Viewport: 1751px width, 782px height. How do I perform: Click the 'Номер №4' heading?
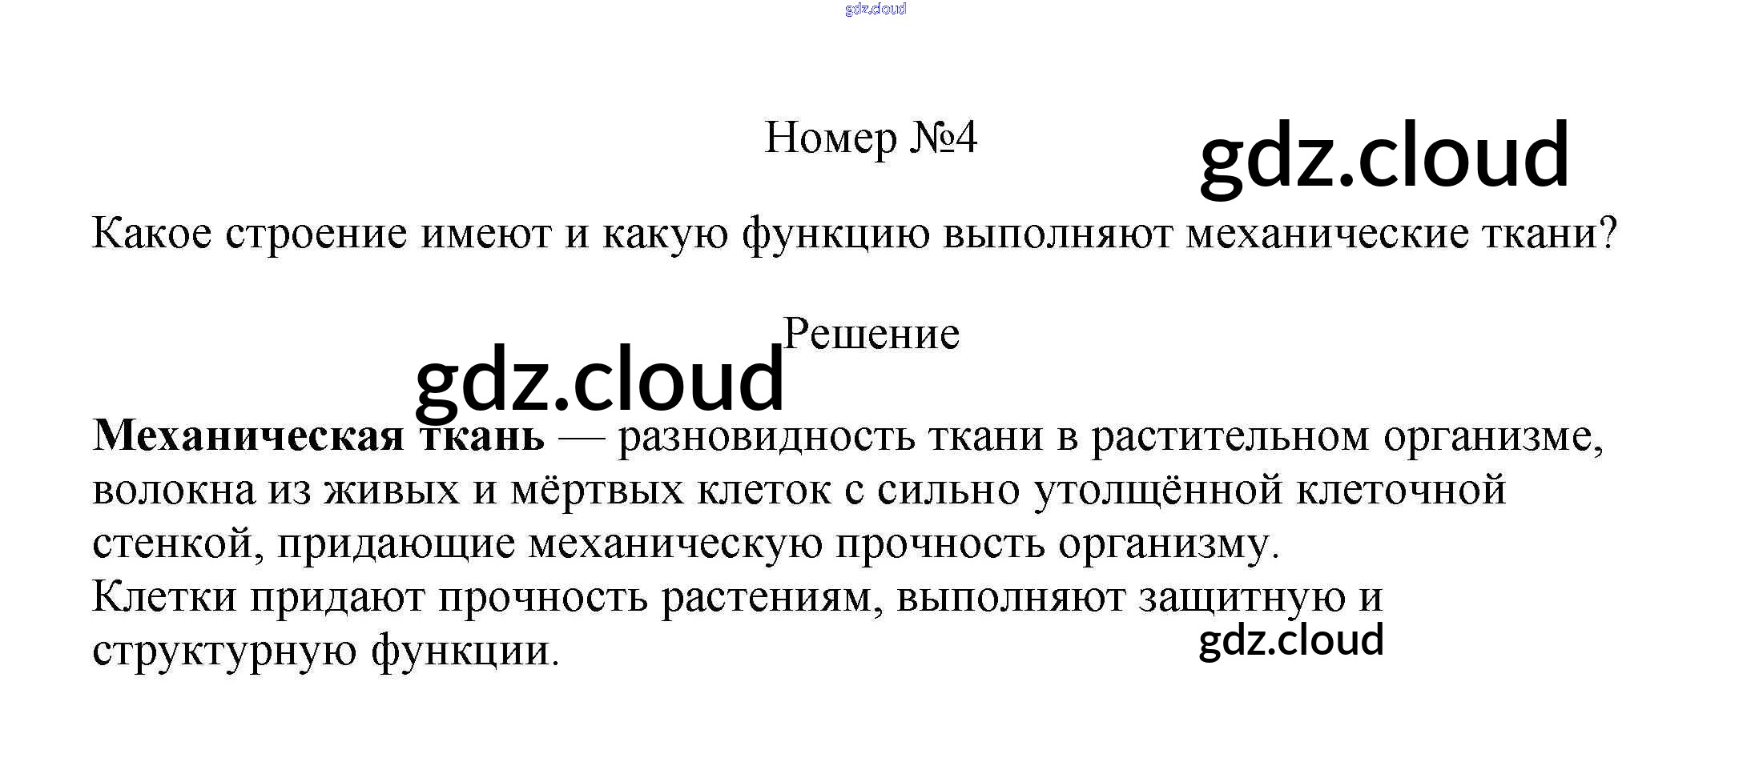click(x=871, y=138)
